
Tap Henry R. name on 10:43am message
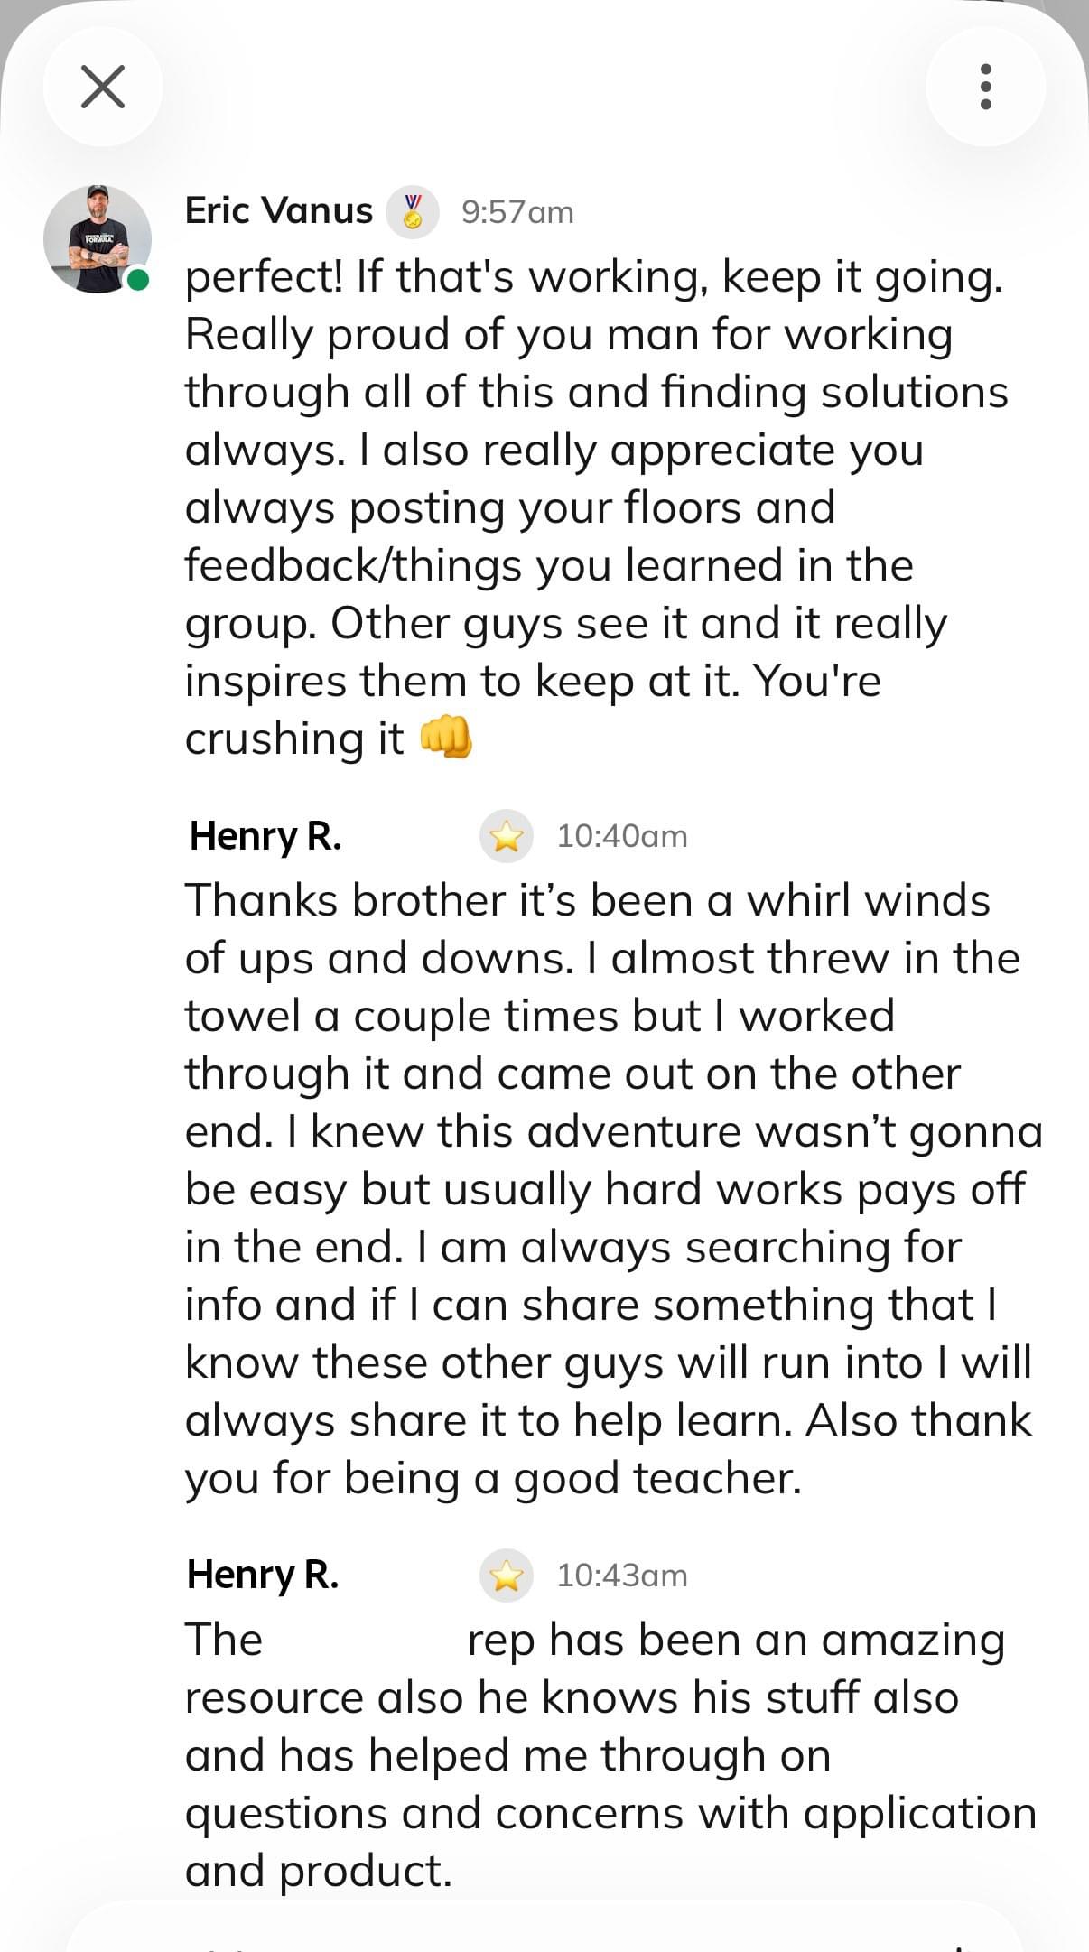coord(263,1575)
